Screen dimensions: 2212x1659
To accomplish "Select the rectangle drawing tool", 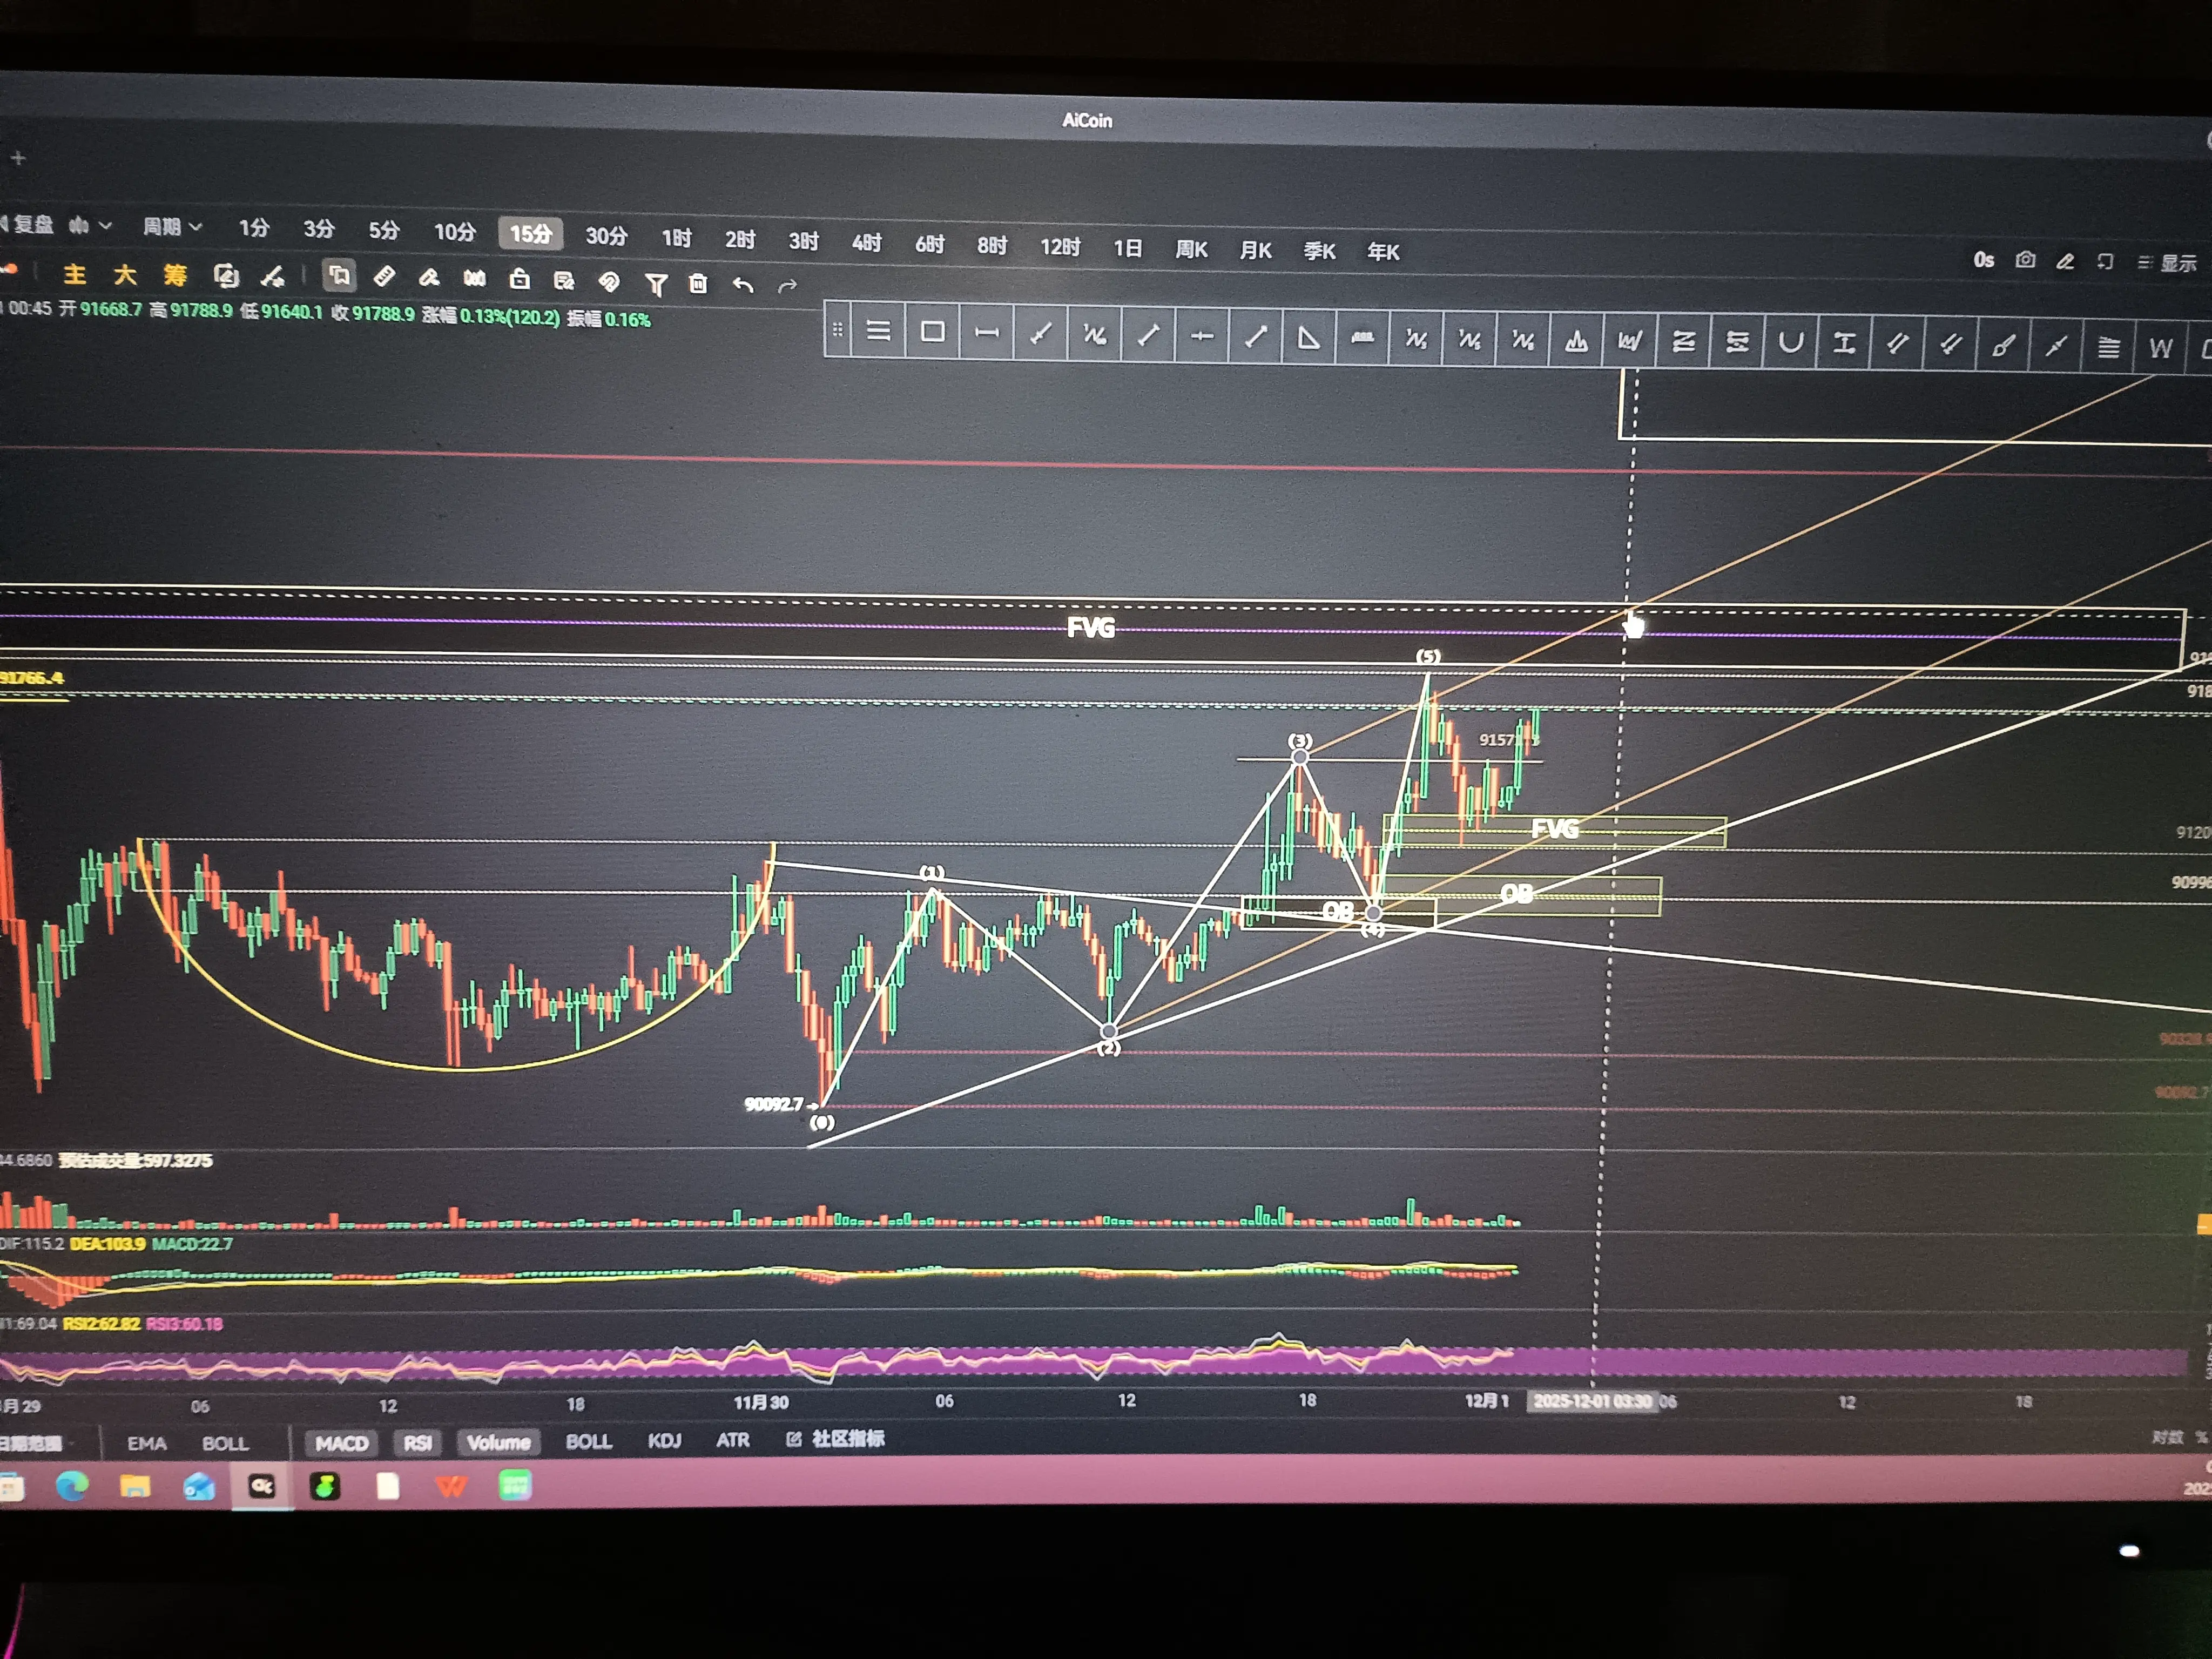I will point(932,332).
